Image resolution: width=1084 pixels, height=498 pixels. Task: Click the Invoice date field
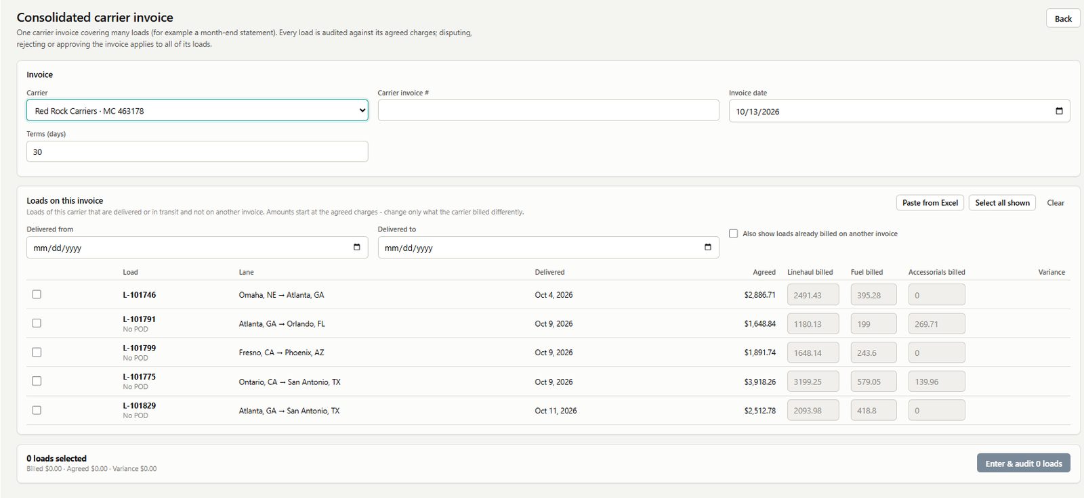click(899, 111)
